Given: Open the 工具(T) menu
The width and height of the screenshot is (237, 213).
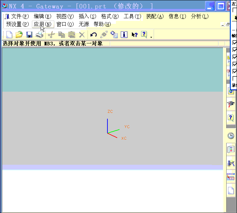Looking at the screenshot, I should pos(132,16).
